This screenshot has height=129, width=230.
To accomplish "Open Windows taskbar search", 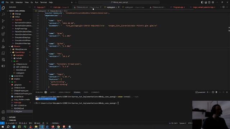I will [x=8, y=126].
